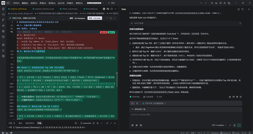Toggle the primary side bar layout icon

click(x=212, y=3)
